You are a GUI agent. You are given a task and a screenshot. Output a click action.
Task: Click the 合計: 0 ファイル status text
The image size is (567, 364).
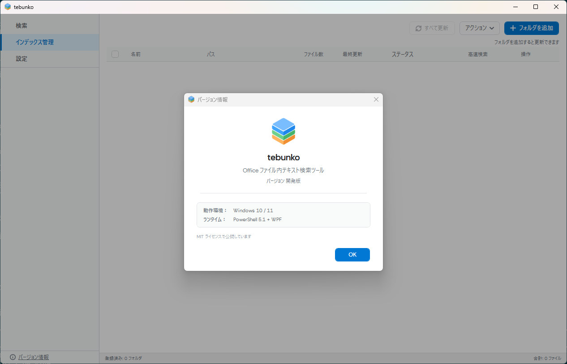[547, 358]
